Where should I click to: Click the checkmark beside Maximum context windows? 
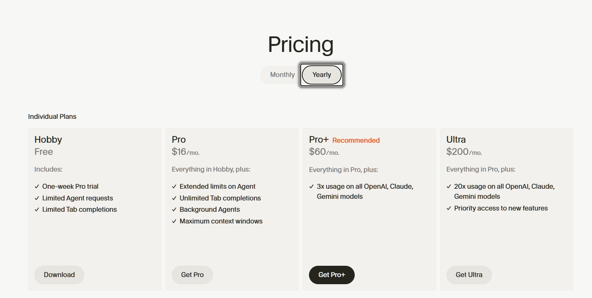click(174, 221)
